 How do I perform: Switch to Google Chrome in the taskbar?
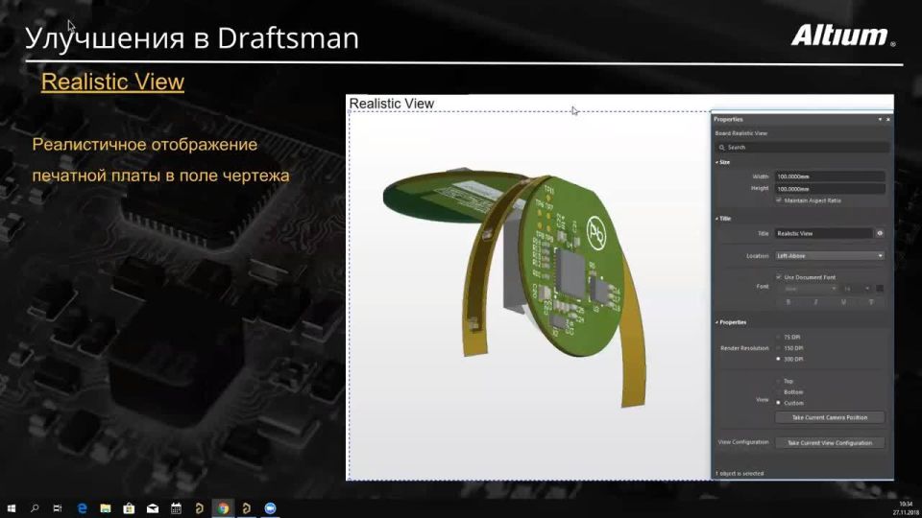click(223, 508)
